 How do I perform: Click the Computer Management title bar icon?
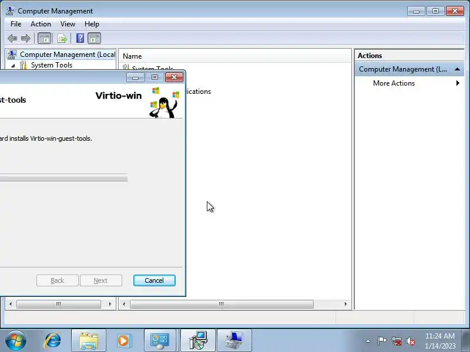(x=10, y=11)
